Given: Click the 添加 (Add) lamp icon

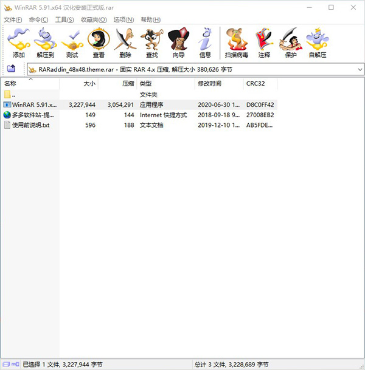Looking at the screenshot, I should (19, 39).
